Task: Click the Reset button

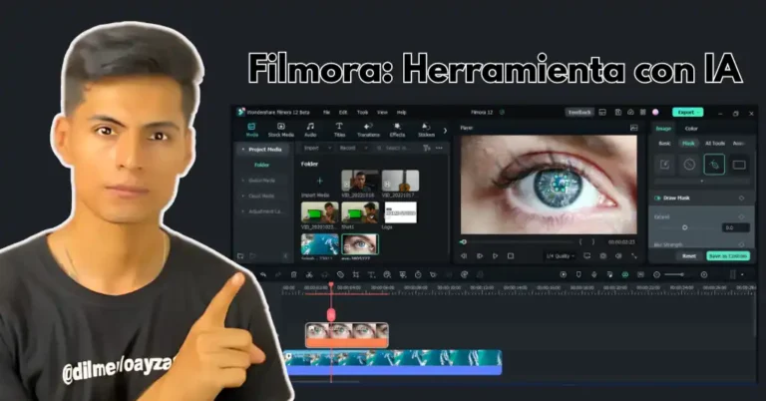Action: coord(689,256)
